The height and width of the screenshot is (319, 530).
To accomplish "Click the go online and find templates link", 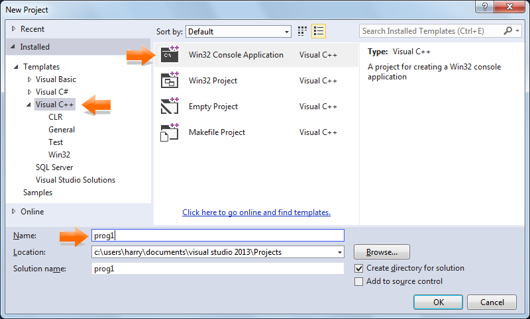I will [256, 212].
